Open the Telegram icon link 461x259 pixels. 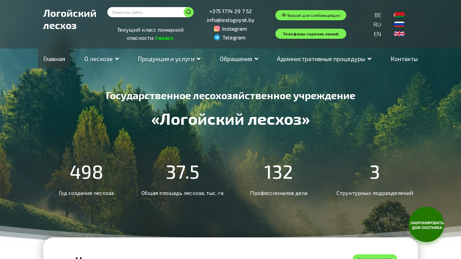217,37
